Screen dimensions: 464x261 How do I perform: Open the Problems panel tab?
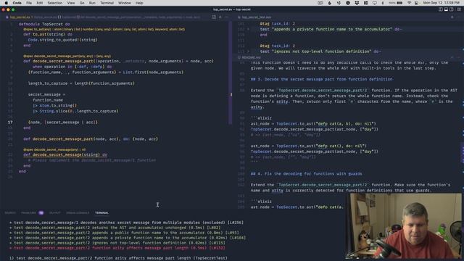(x=28, y=212)
